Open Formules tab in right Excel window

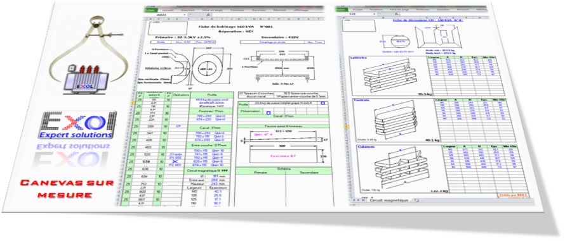(x=422, y=9)
